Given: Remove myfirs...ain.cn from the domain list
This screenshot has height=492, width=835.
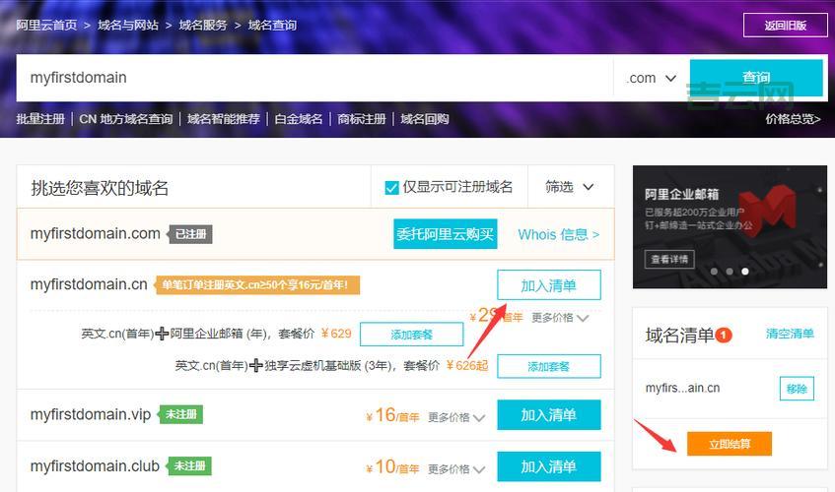Looking at the screenshot, I should [797, 389].
